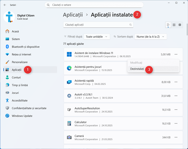Open the Jocuri settings category
Screen dimensions: 188x149
[30, 93]
